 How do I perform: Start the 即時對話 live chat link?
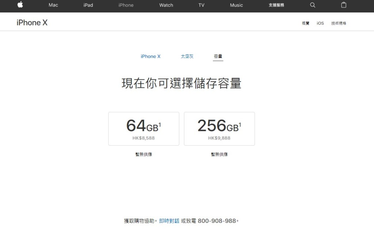pos(169,221)
